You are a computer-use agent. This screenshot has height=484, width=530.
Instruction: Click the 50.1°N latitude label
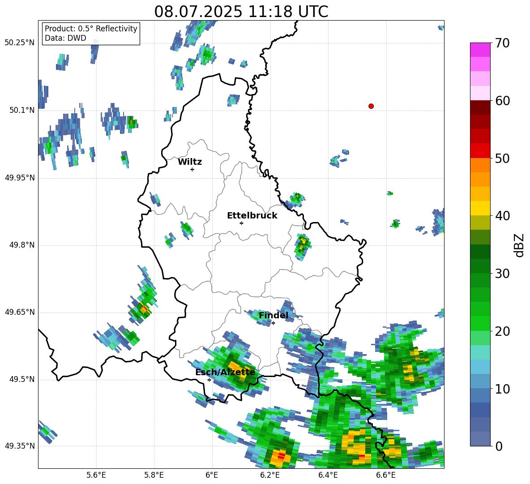[21, 110]
